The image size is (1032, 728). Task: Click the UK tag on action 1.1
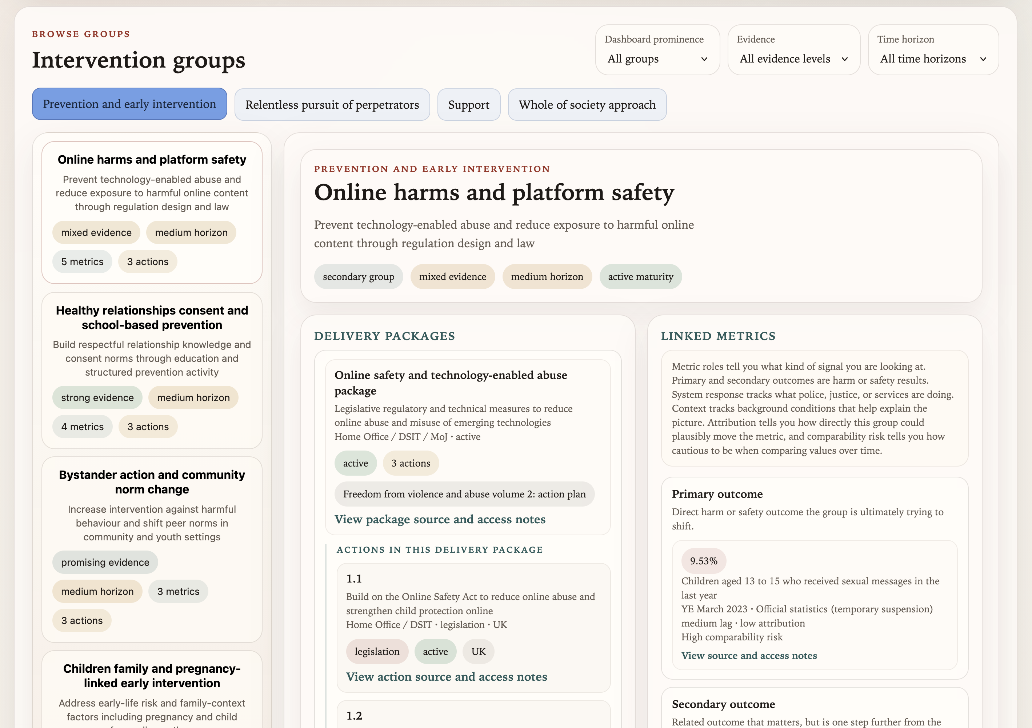point(479,652)
